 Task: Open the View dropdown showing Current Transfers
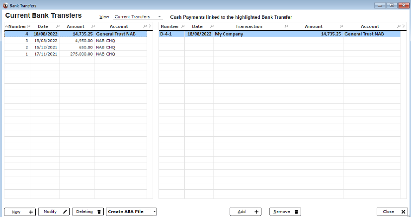coord(138,16)
